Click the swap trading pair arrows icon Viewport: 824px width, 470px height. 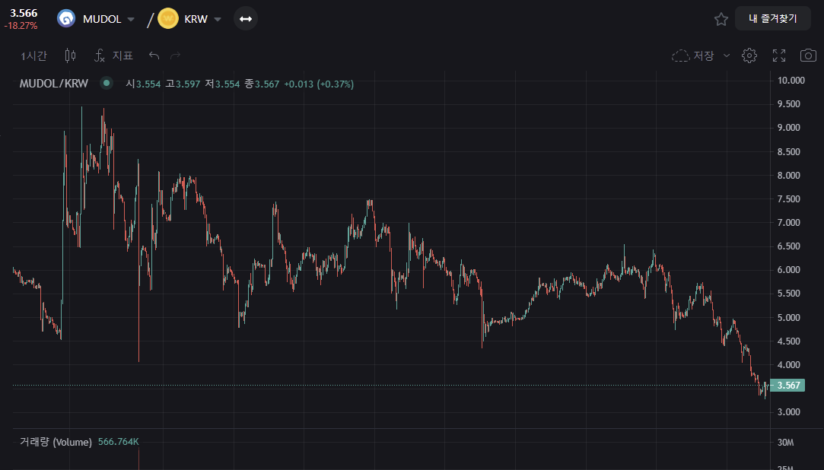pos(245,19)
